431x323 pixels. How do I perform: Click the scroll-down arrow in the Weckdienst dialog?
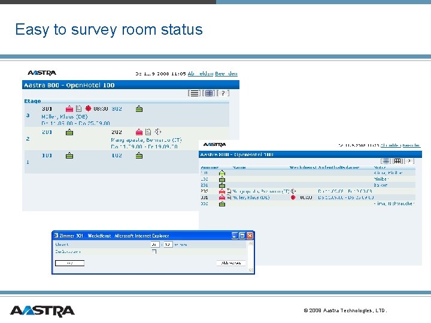tap(250, 270)
